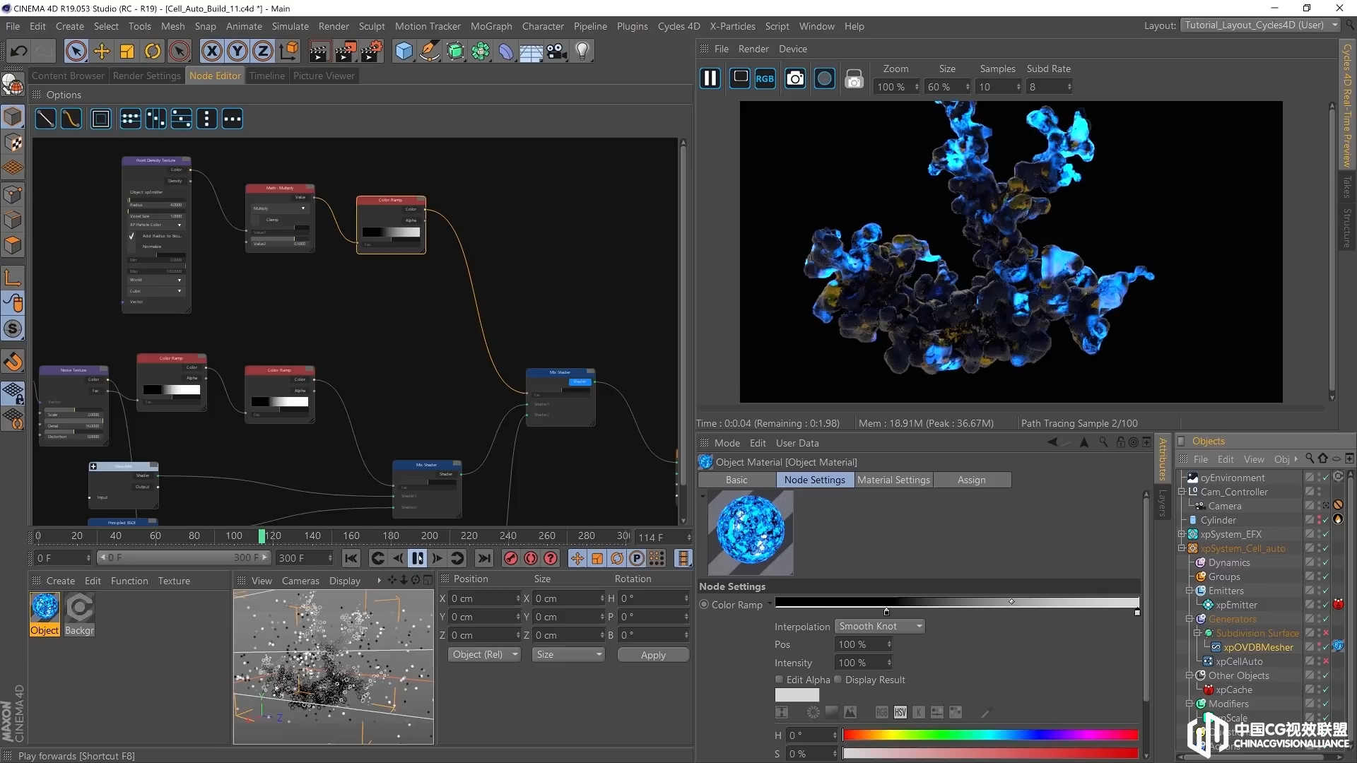
Task: Click the Color Ramp radio button
Action: pos(704,605)
